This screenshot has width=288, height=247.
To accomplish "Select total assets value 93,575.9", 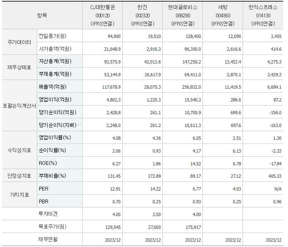I will 112,62.
